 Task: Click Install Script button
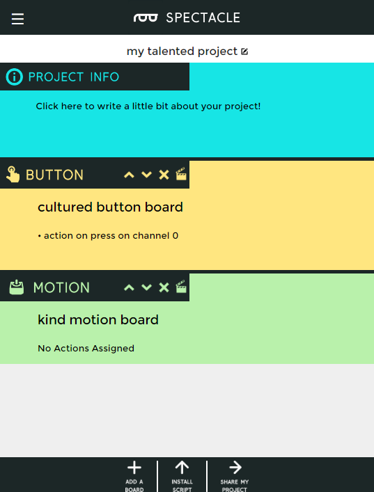pyautogui.click(x=182, y=476)
